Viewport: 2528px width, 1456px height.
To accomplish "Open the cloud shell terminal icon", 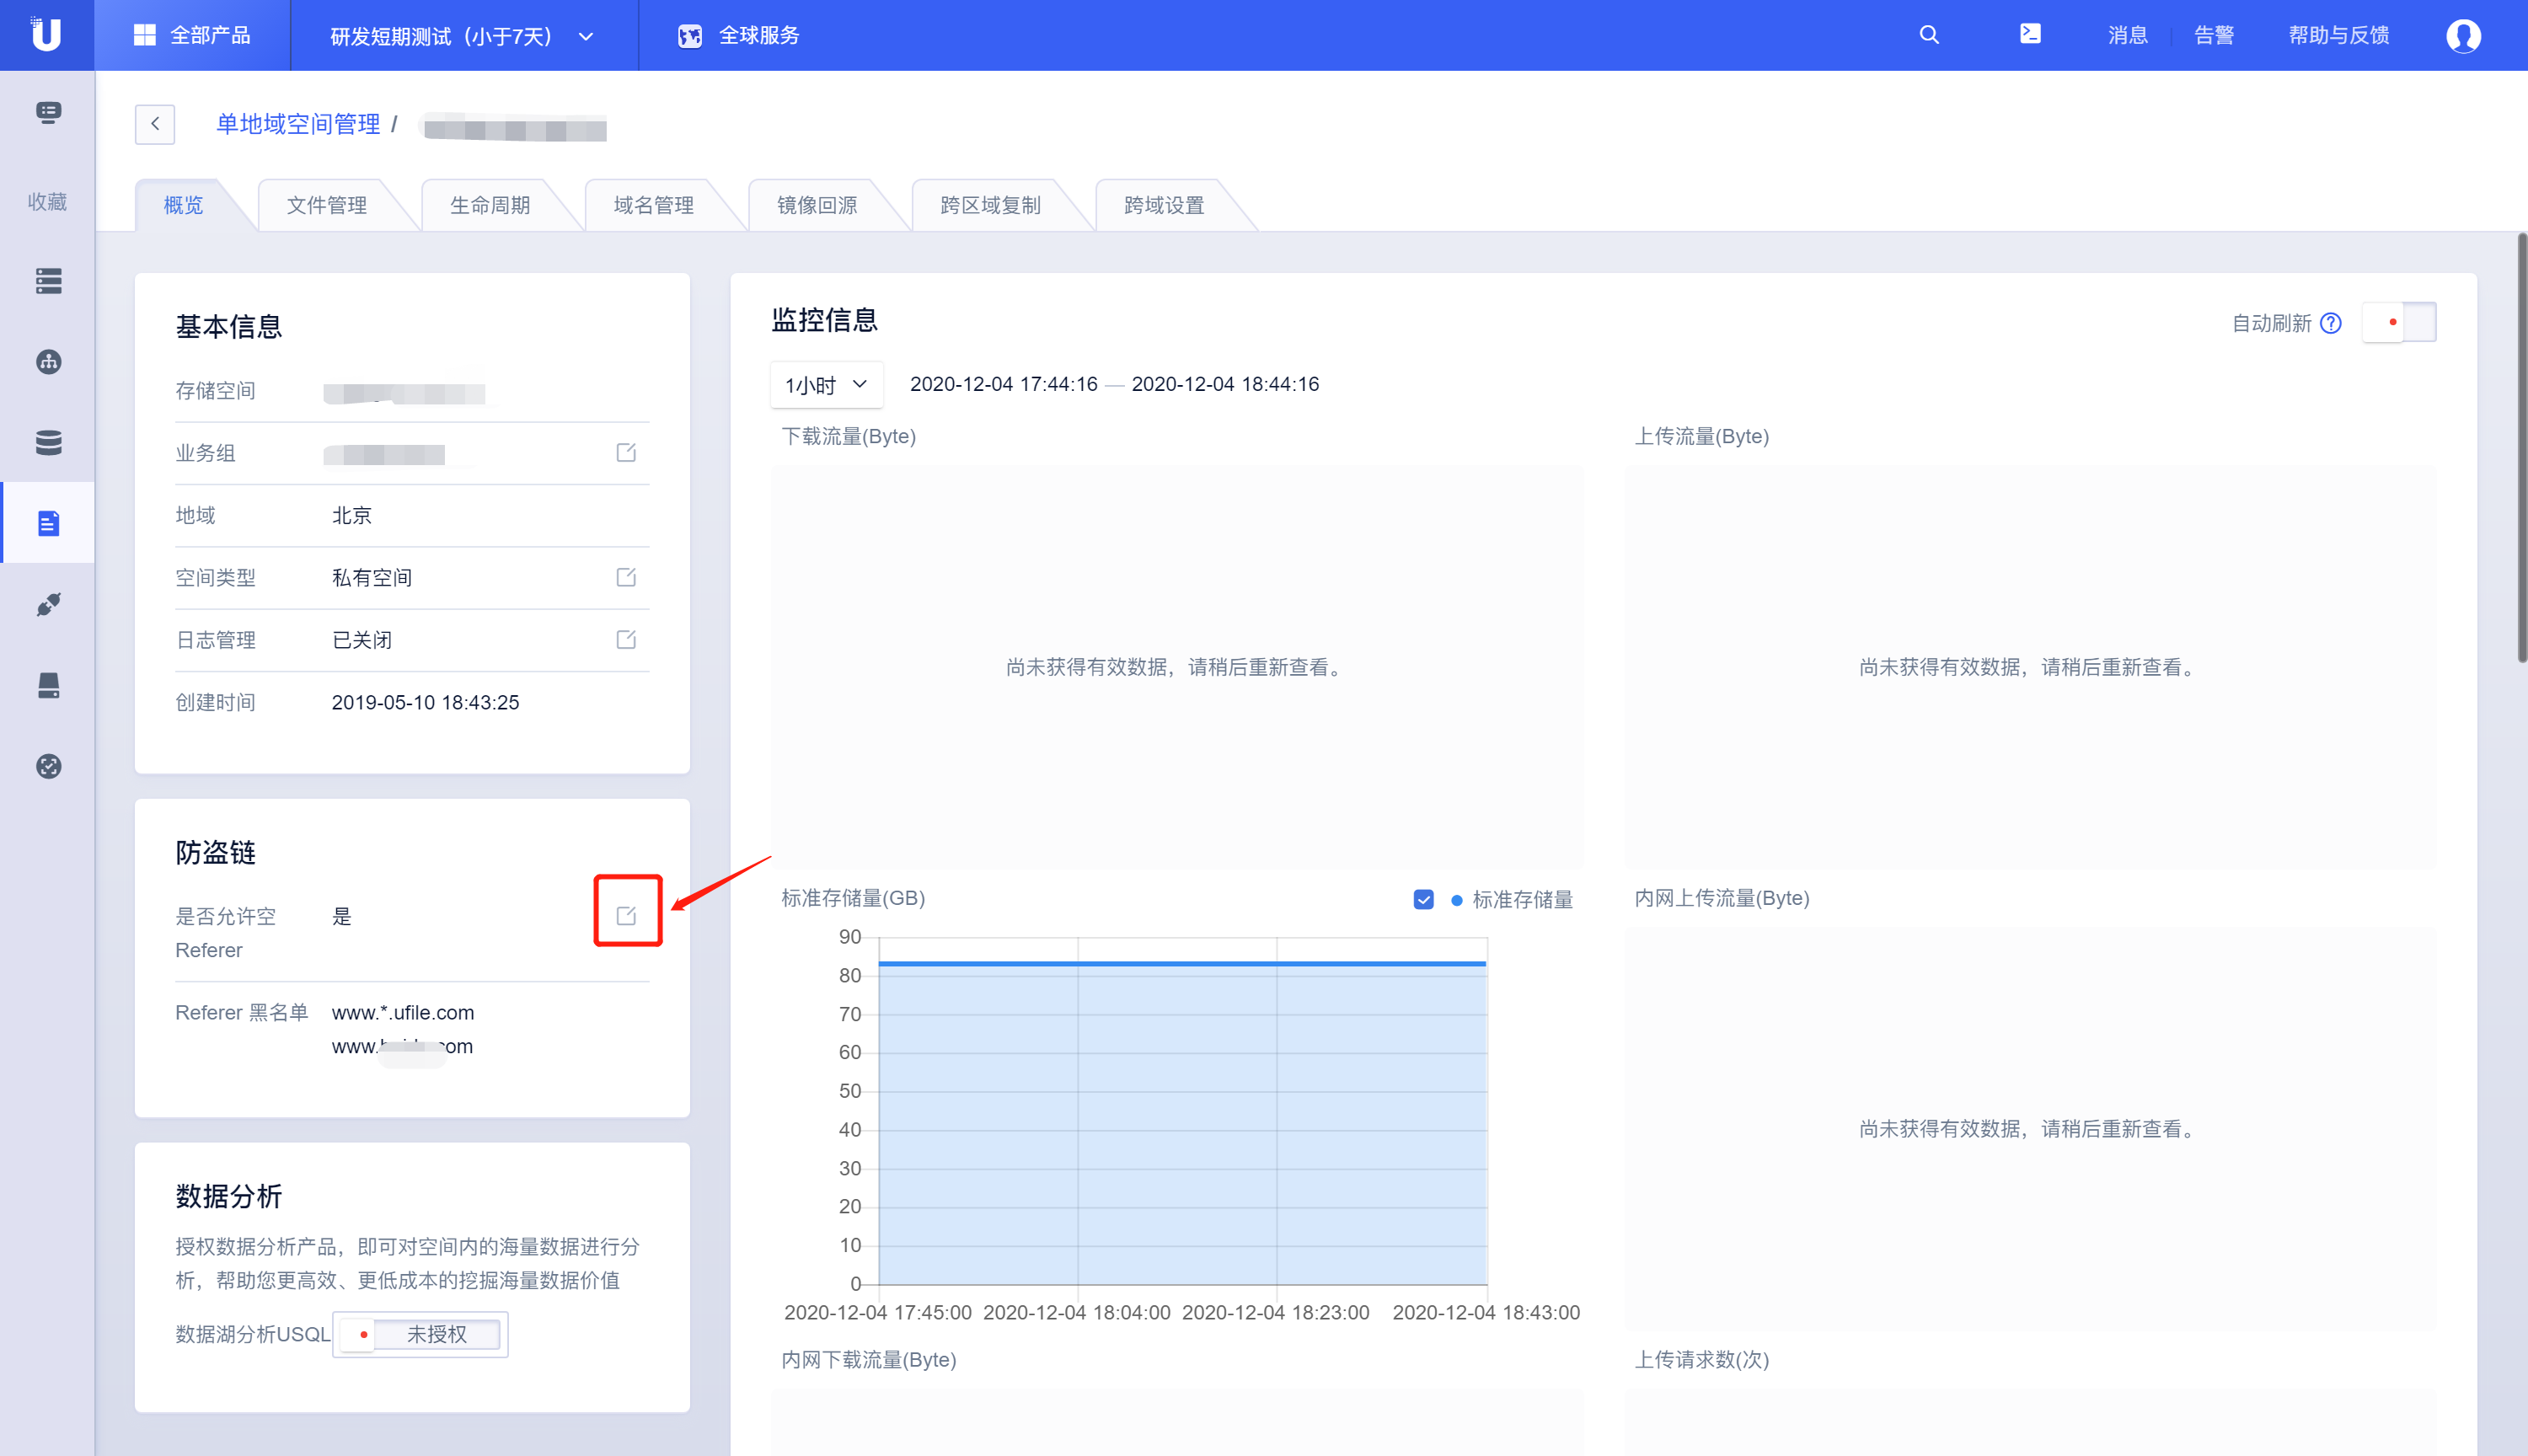I will point(2030,34).
